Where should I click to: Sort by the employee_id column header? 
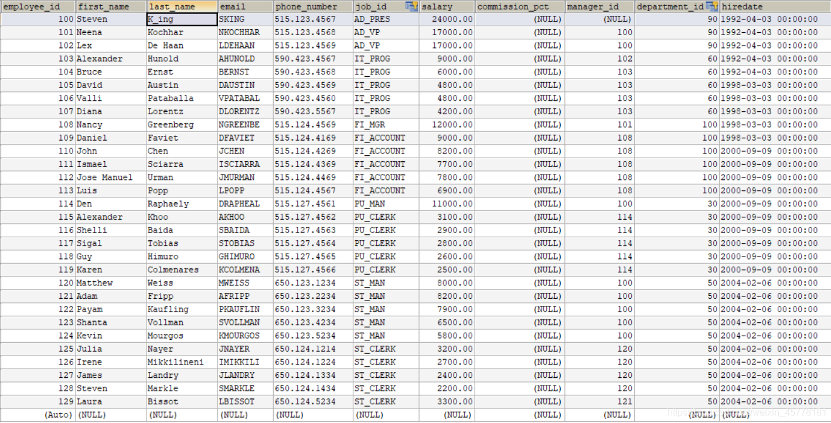click(x=38, y=6)
